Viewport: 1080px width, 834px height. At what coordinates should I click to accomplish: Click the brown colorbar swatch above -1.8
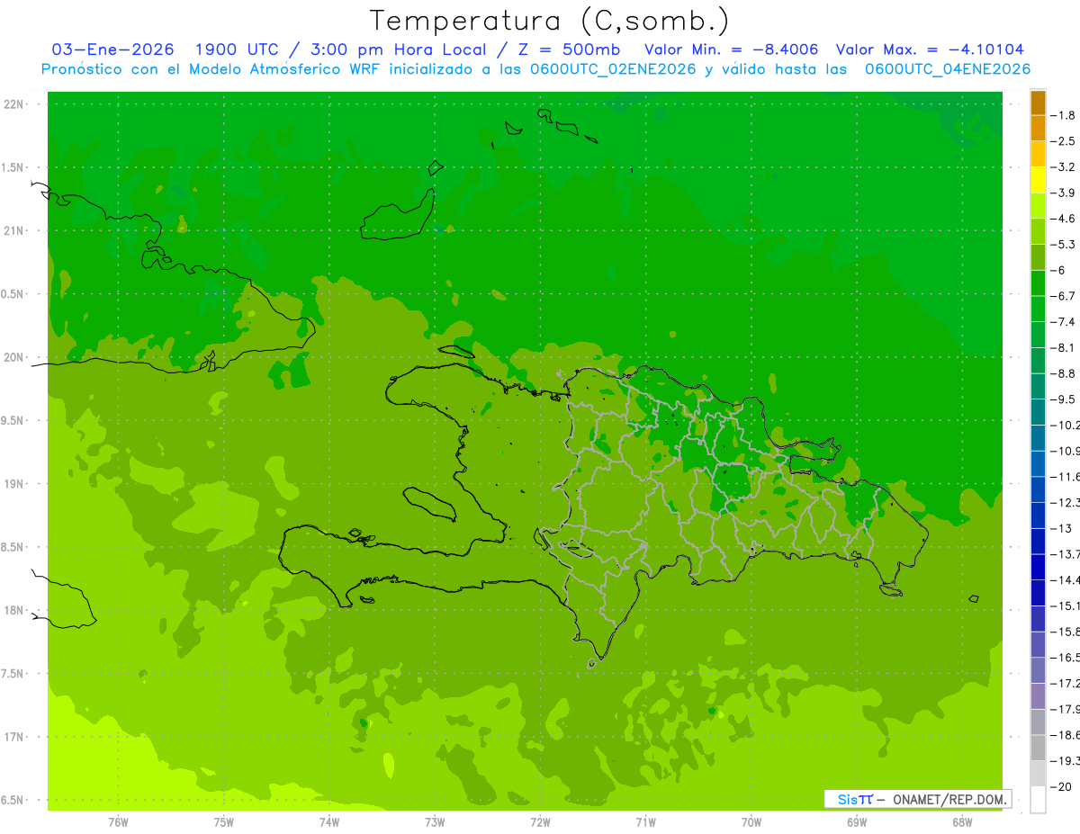click(1038, 103)
